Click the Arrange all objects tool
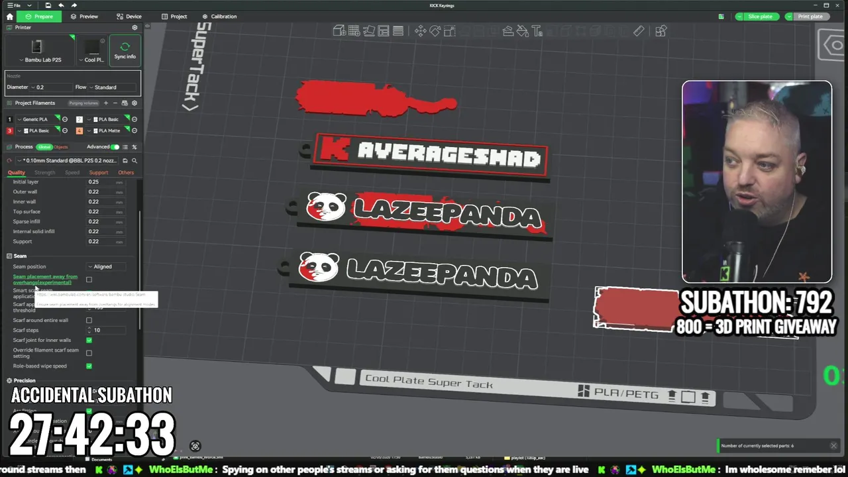This screenshot has height=477, width=848. pyautogui.click(x=383, y=30)
